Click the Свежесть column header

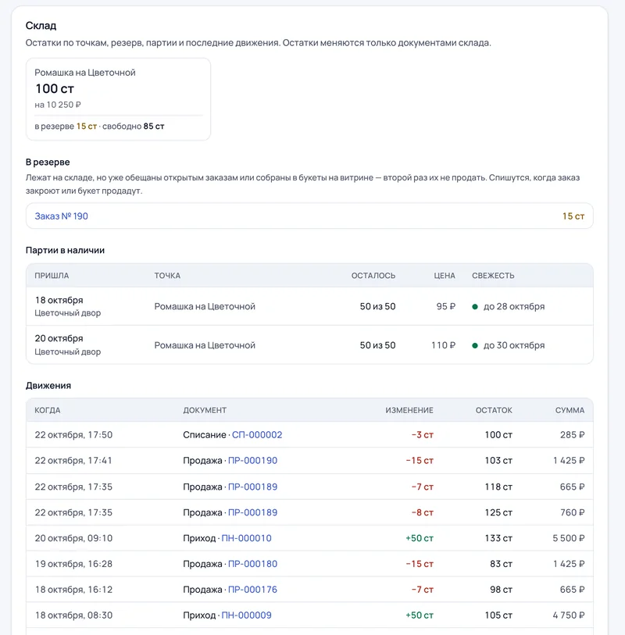493,276
